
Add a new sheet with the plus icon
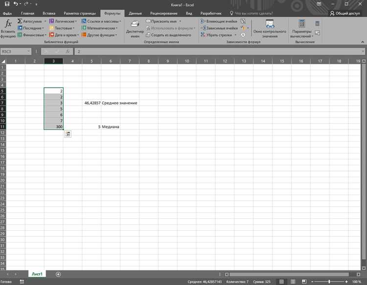click(58, 274)
